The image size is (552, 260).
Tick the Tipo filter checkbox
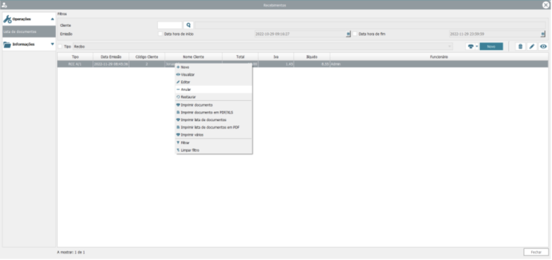click(60, 47)
